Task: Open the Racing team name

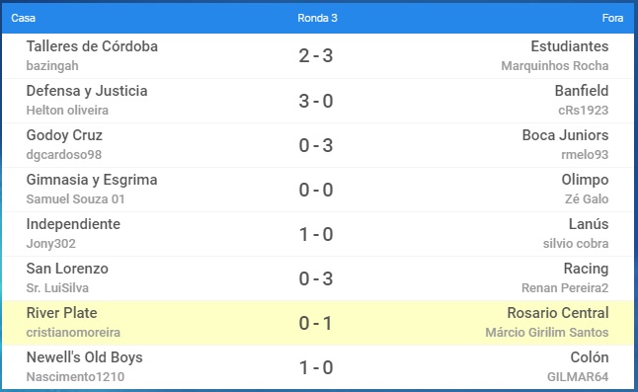Action: pyautogui.click(x=586, y=269)
